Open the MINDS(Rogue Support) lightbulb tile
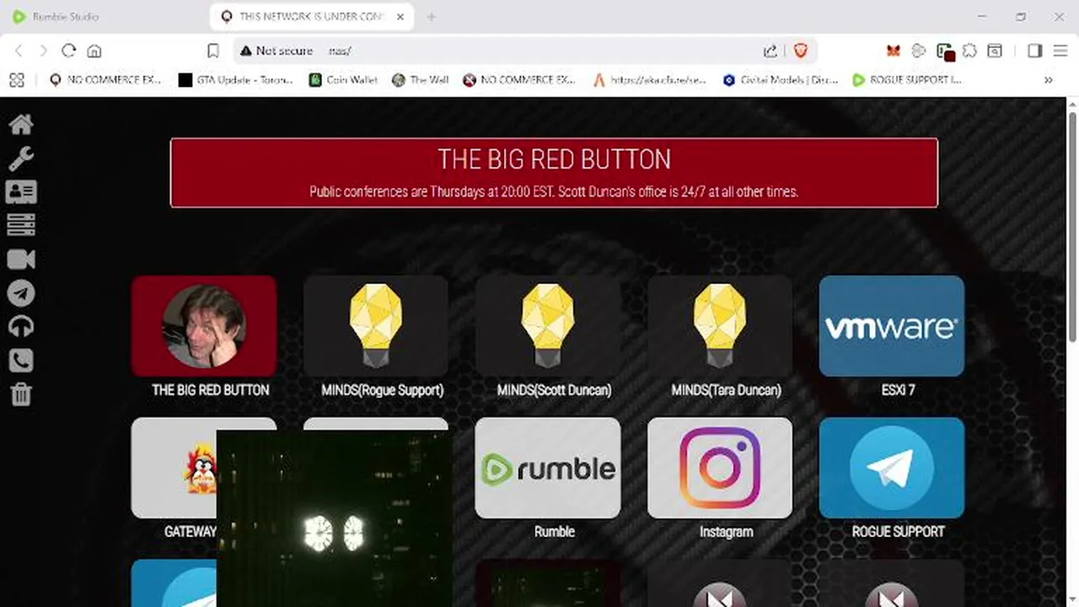 [x=376, y=325]
